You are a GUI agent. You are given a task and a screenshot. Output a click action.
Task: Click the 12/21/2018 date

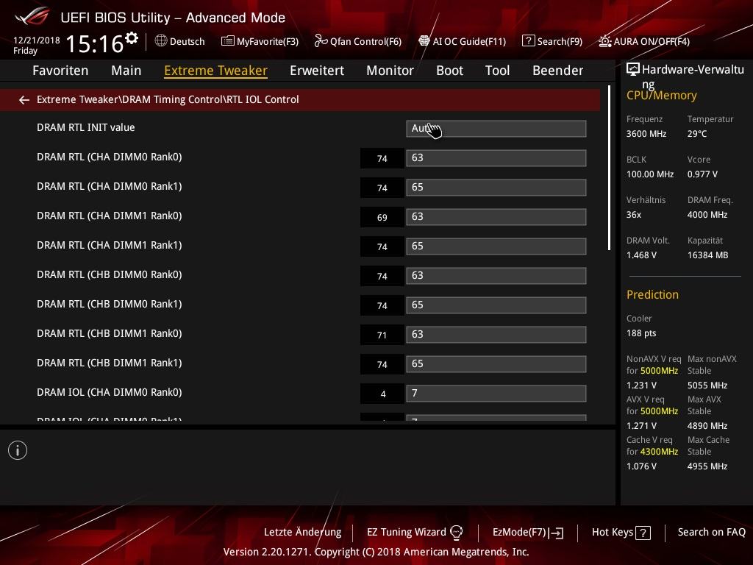[37, 40]
